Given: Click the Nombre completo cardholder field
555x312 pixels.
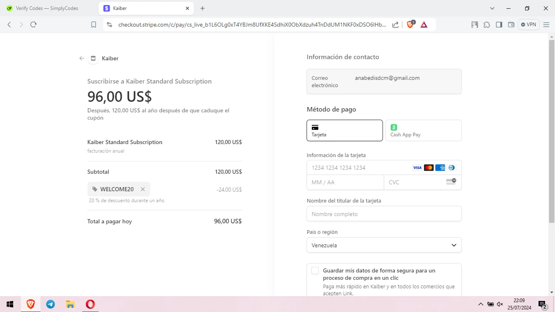Looking at the screenshot, I should click(384, 214).
